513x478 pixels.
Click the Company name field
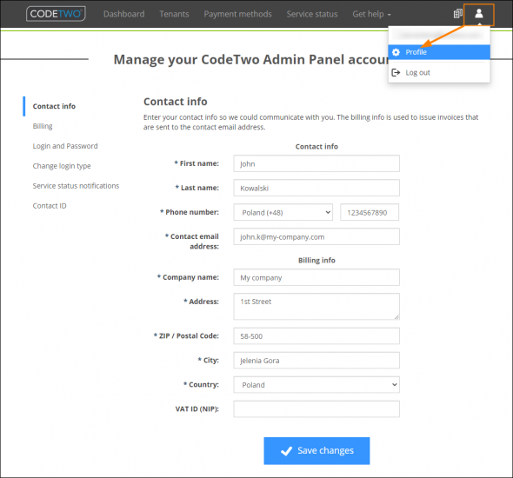[316, 277]
